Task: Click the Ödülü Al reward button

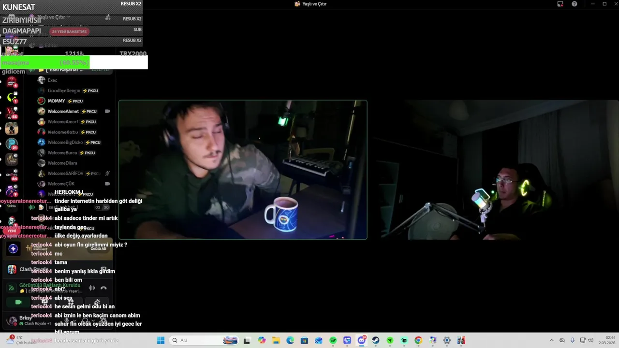Action: tap(98, 248)
